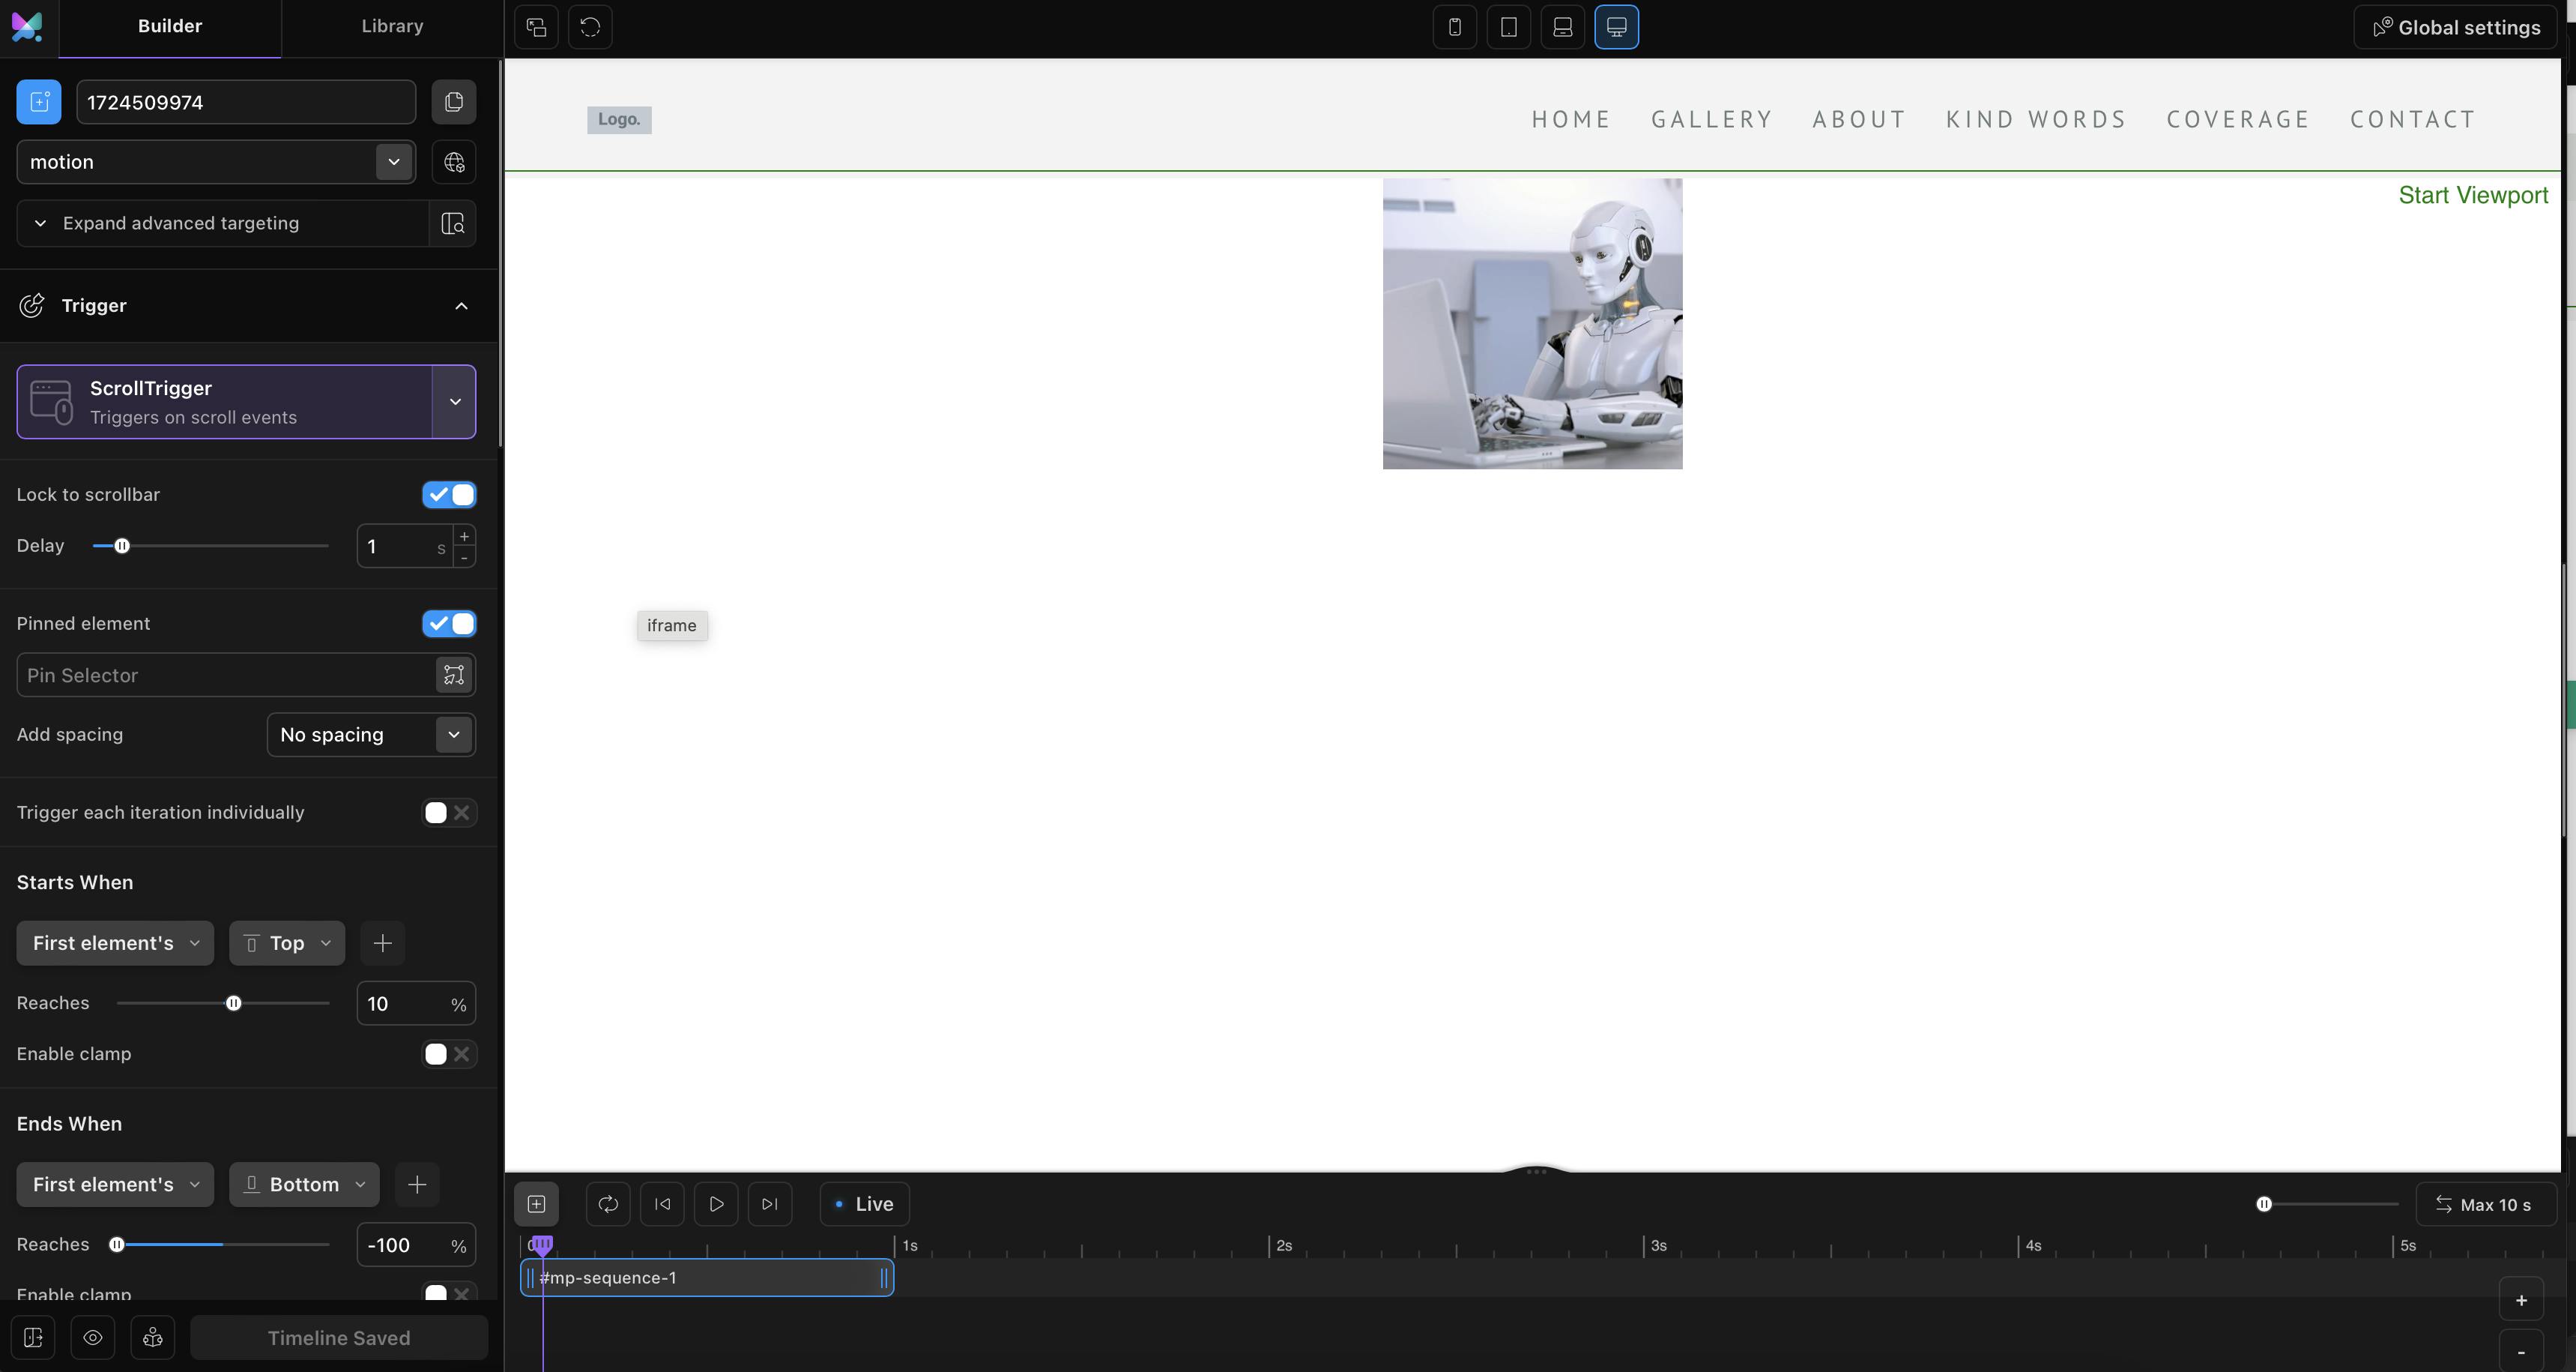Click the mobile device preview icon

1455,27
